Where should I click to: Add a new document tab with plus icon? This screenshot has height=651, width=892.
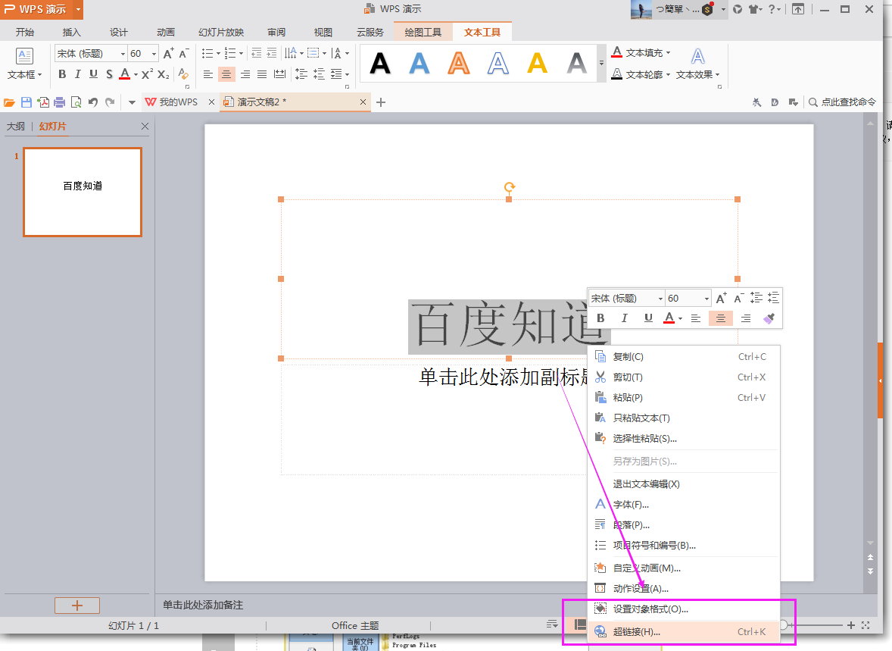point(381,102)
